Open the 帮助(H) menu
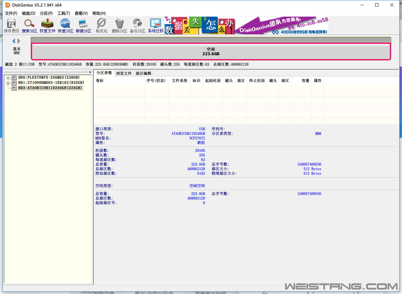402x294 pixels. 99,13
